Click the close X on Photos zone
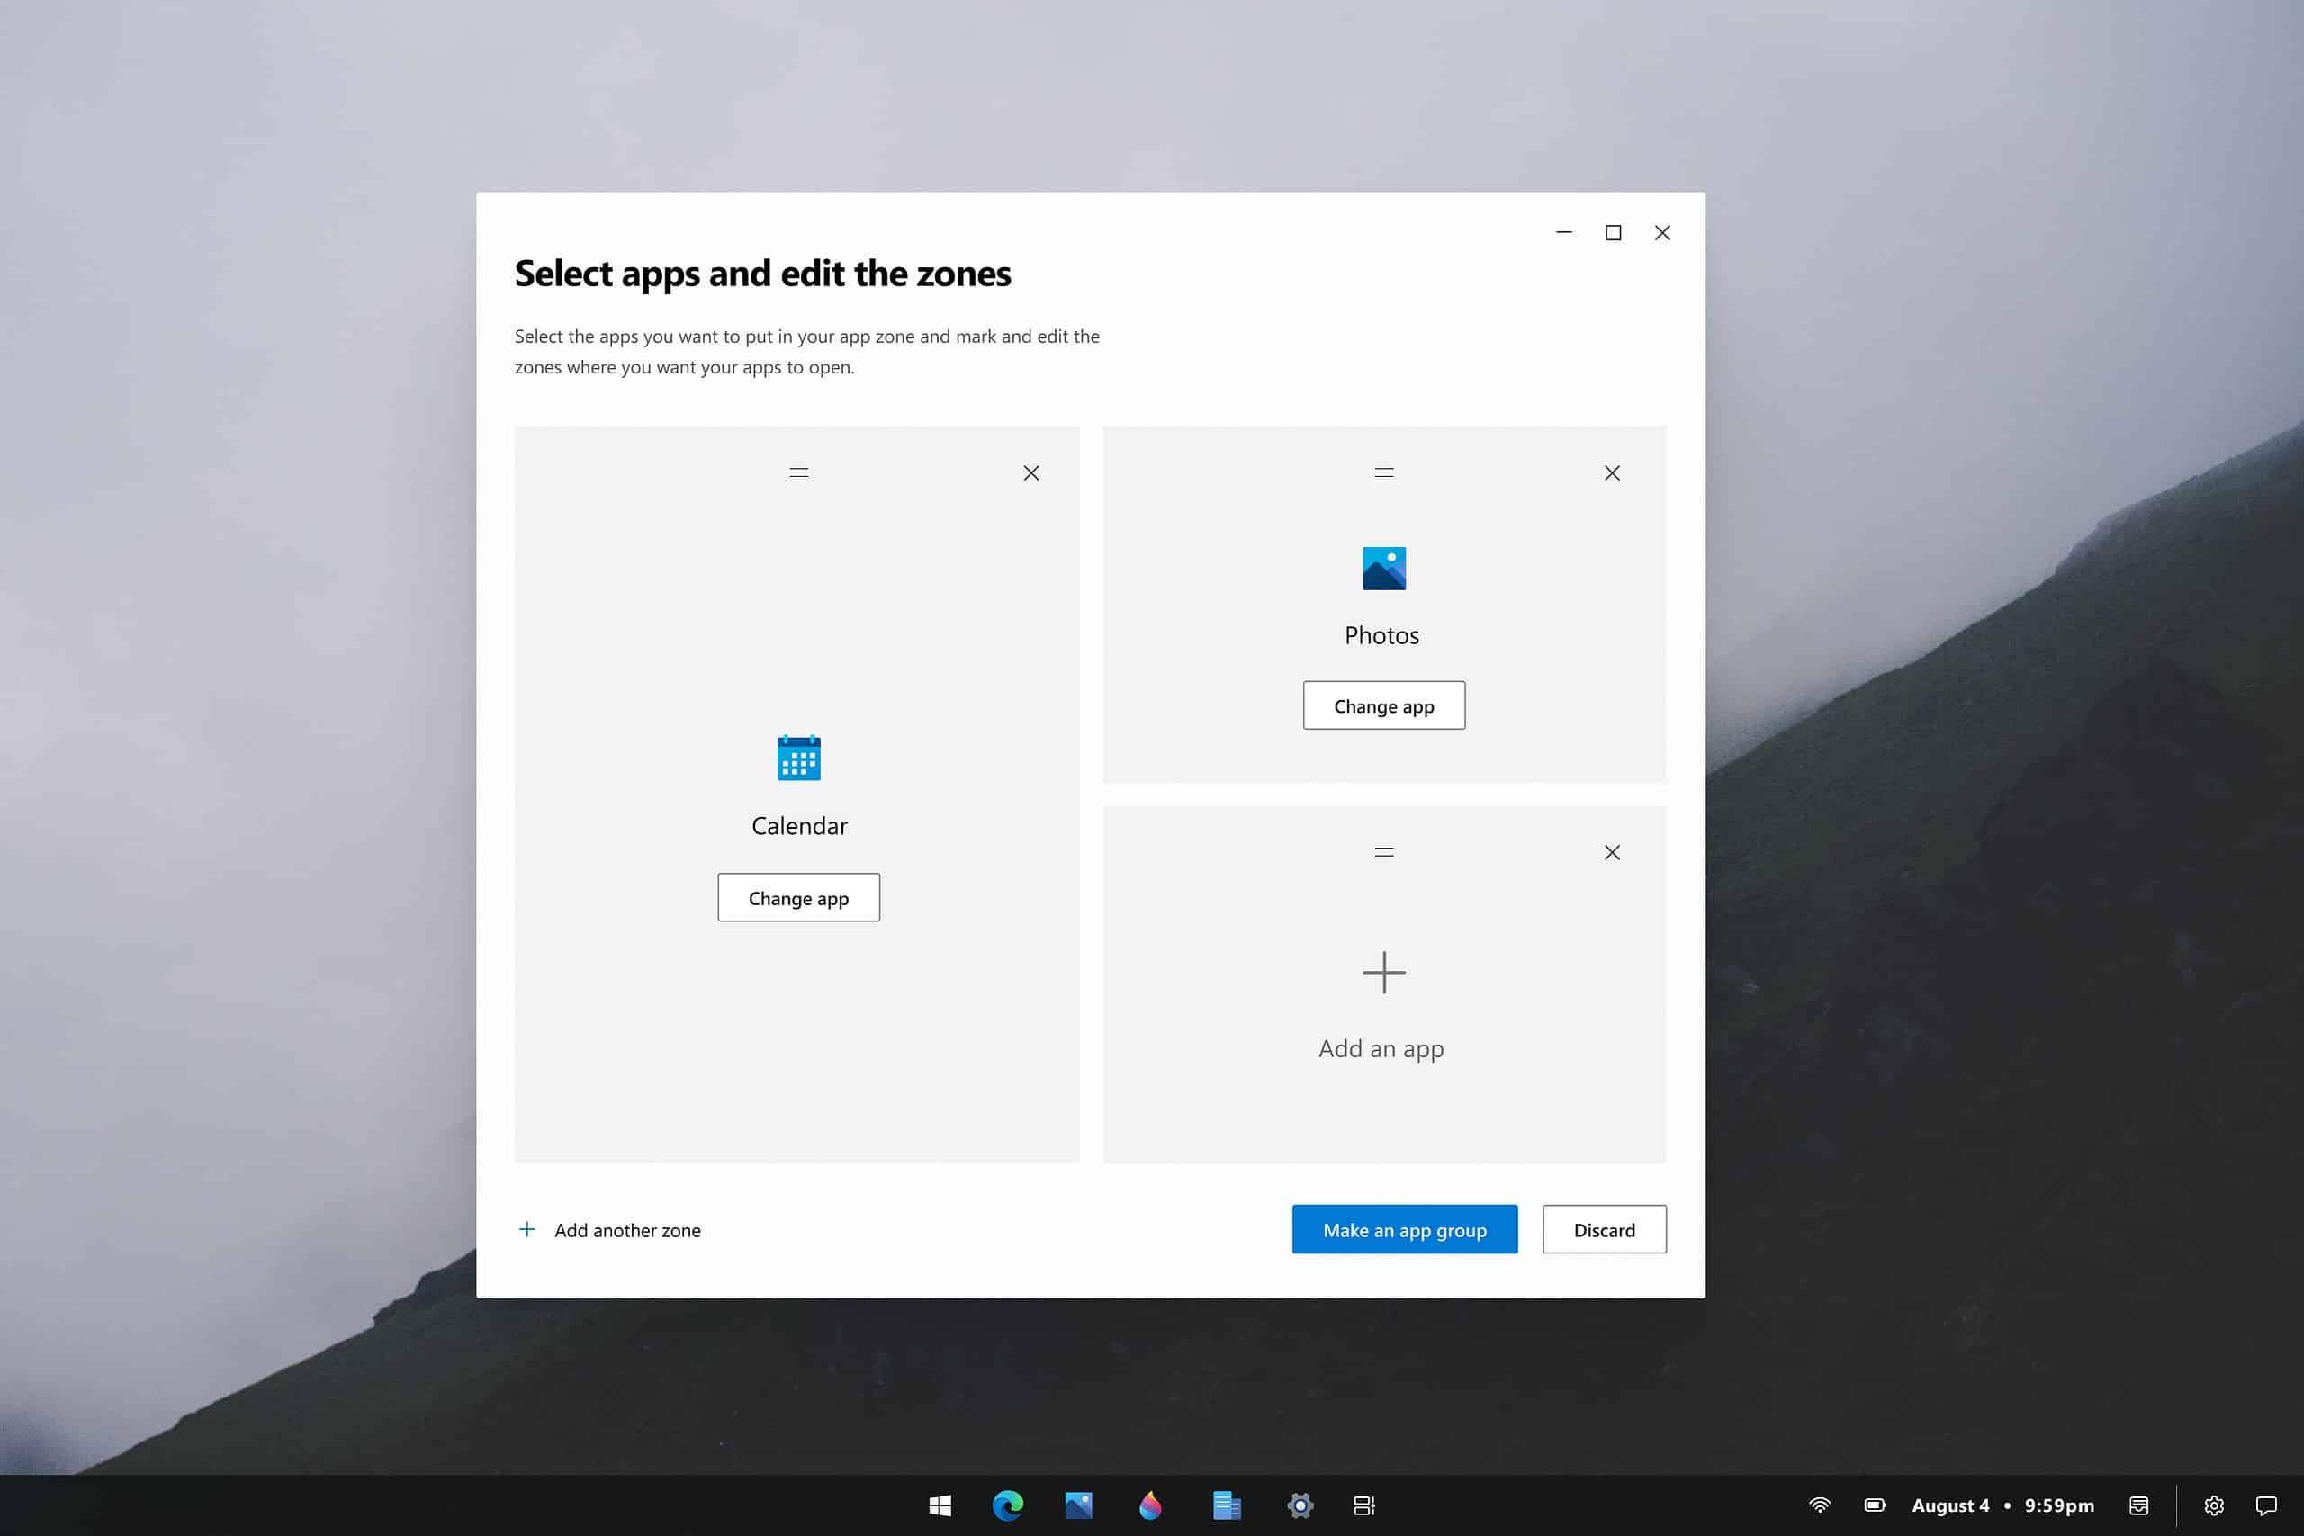 click(x=1608, y=473)
